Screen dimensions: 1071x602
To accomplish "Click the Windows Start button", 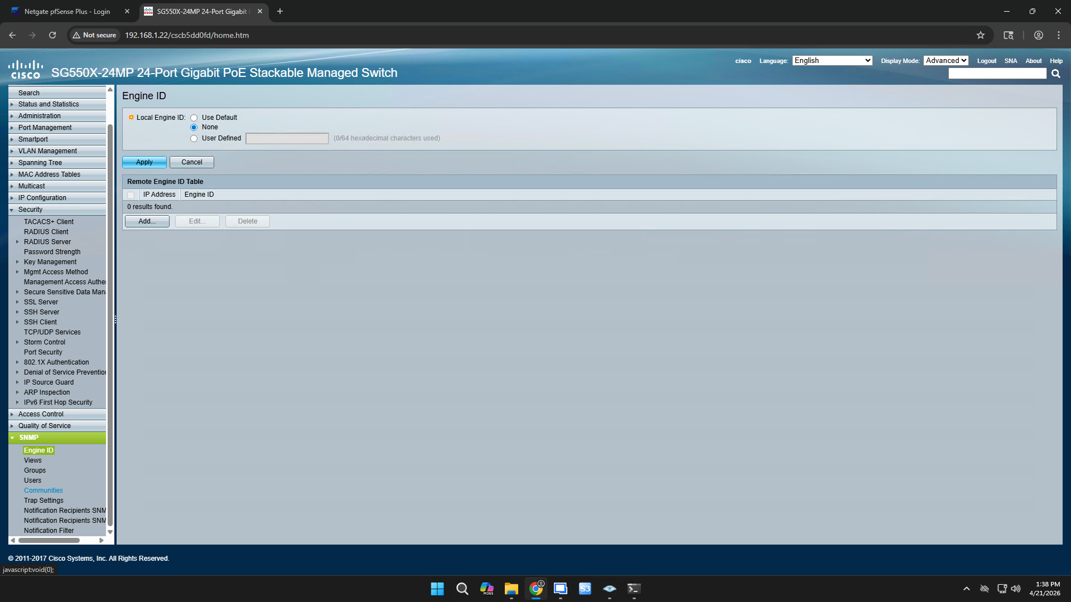I will click(x=437, y=589).
